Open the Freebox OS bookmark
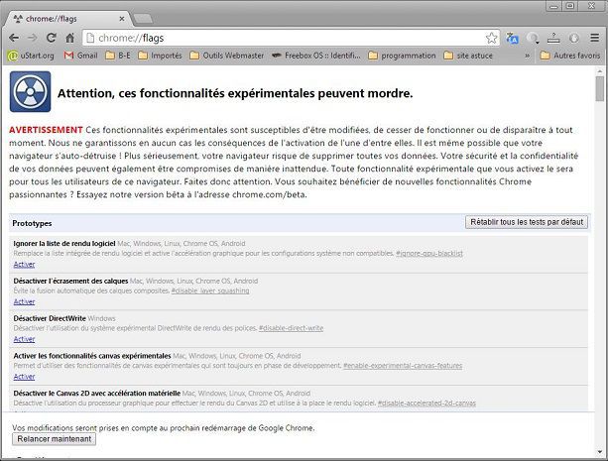This screenshot has height=461, width=608. [315, 56]
